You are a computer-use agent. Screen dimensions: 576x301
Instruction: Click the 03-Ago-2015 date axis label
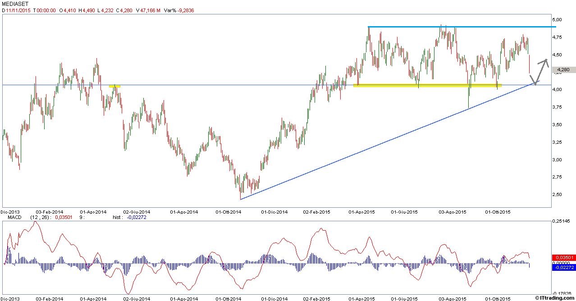tap(453, 212)
